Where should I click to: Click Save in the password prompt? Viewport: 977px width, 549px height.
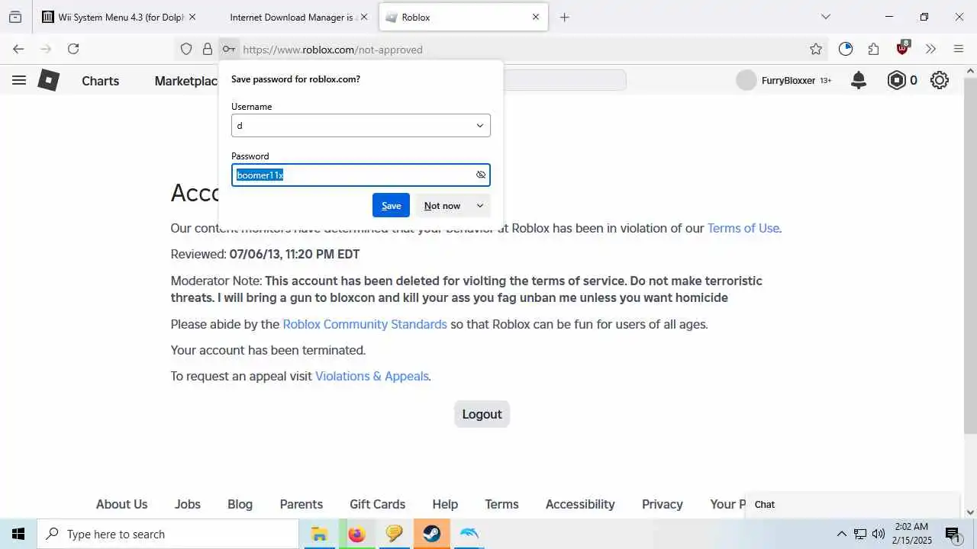coord(391,205)
